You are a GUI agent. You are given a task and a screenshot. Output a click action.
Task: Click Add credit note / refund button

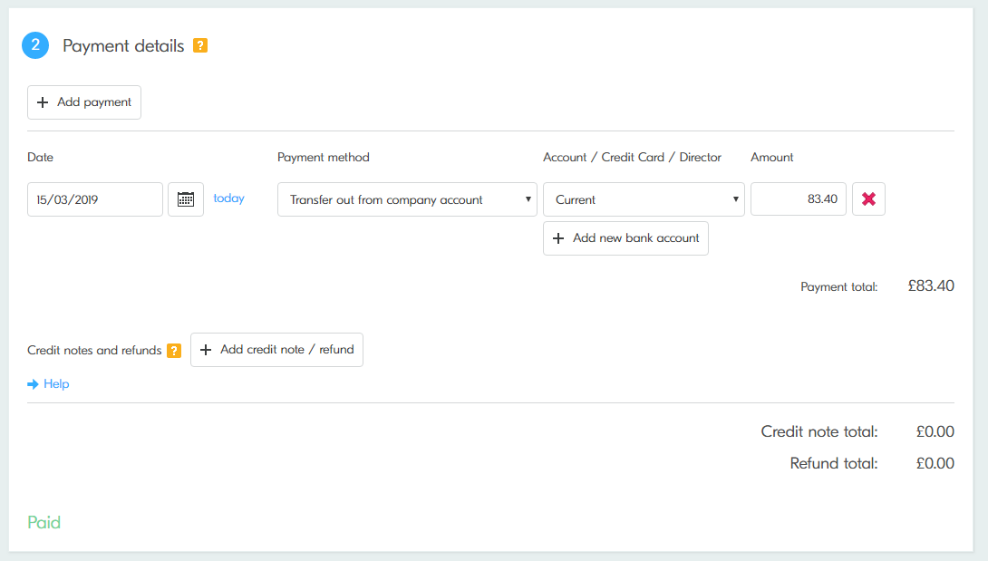[276, 350]
